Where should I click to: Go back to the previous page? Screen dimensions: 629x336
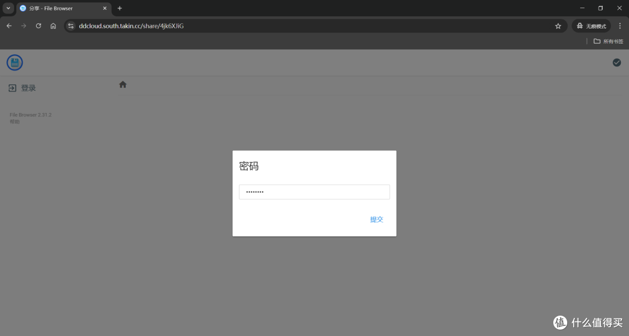[x=9, y=26]
